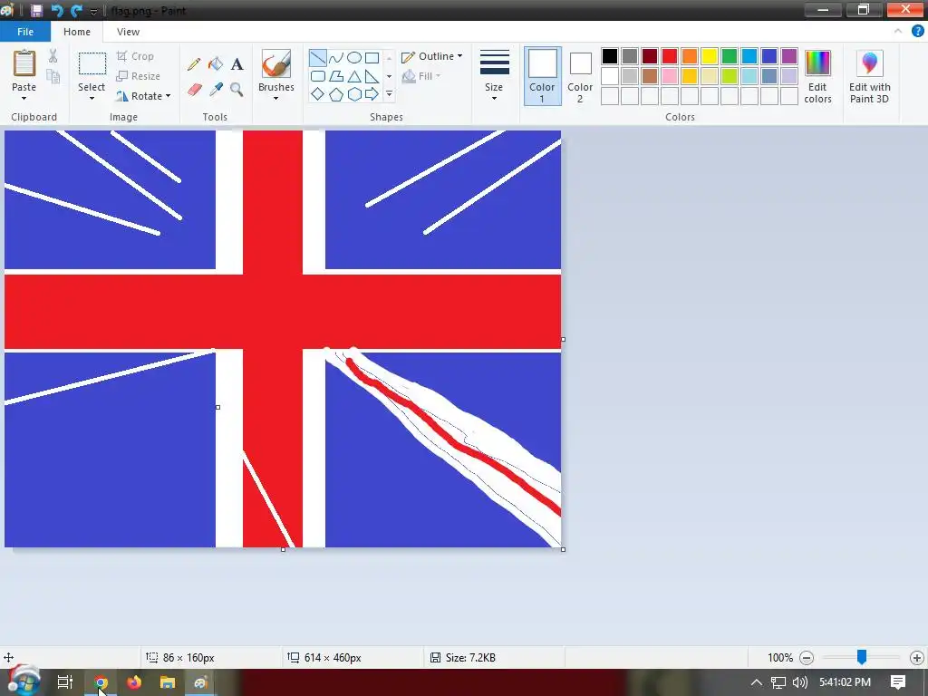The width and height of the screenshot is (928, 696).
Task: Save the file via title bar icon
Action: click(x=36, y=11)
